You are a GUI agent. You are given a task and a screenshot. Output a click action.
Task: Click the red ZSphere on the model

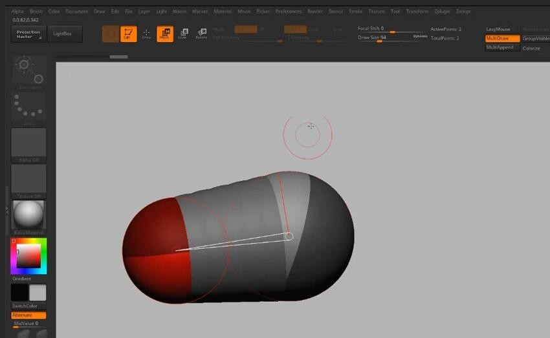click(156, 251)
